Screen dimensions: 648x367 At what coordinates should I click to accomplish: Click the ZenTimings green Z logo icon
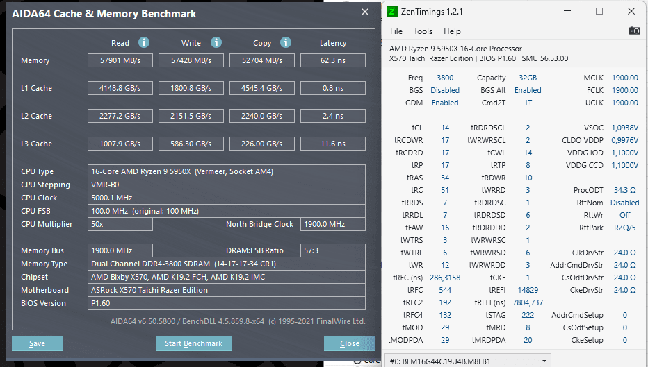(x=391, y=12)
